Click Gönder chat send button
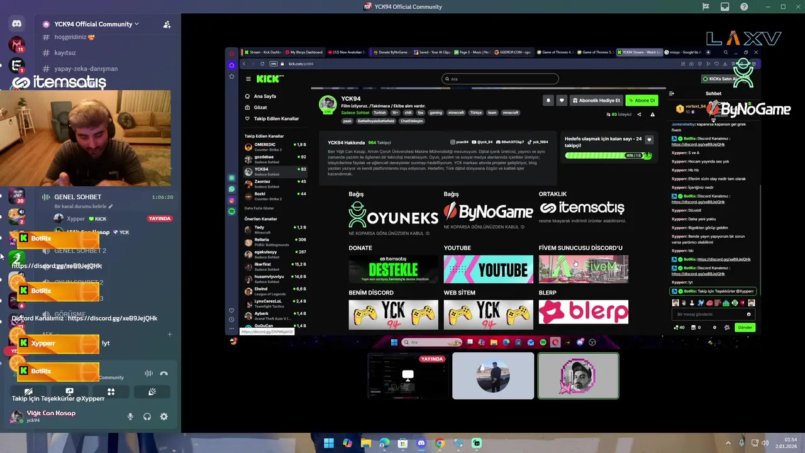Viewport: 805px width, 453px height. [x=745, y=327]
